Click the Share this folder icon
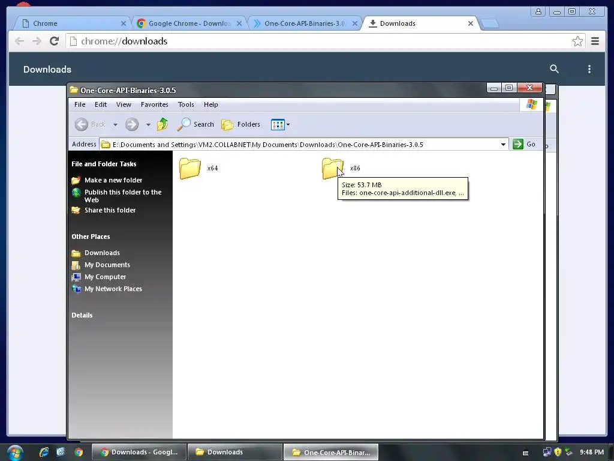This screenshot has height=461, width=614. [x=76, y=210]
